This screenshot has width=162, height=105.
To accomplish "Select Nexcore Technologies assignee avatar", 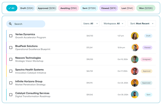I will click(x=134, y=59).
